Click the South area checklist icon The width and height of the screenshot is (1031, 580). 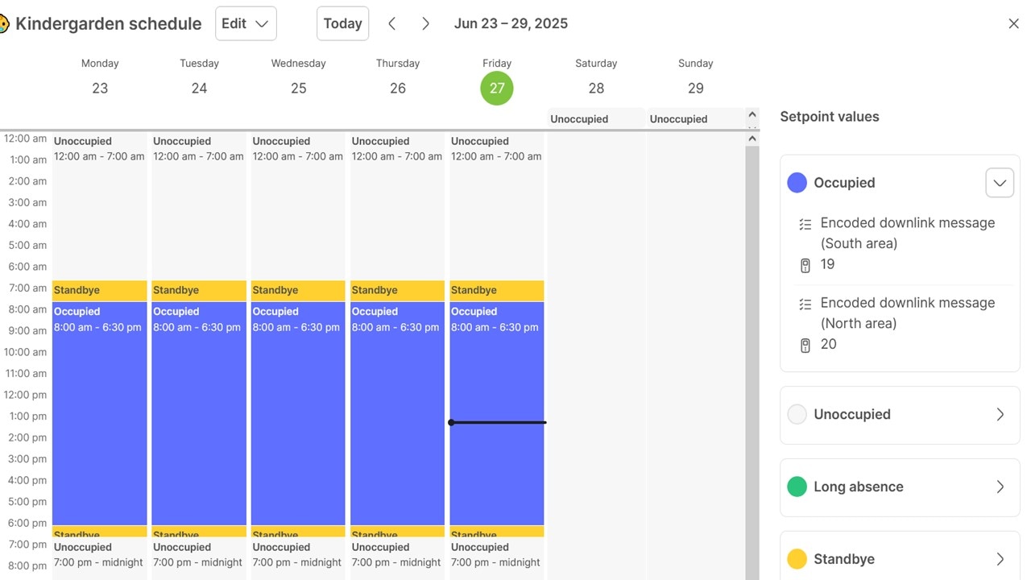[805, 224]
